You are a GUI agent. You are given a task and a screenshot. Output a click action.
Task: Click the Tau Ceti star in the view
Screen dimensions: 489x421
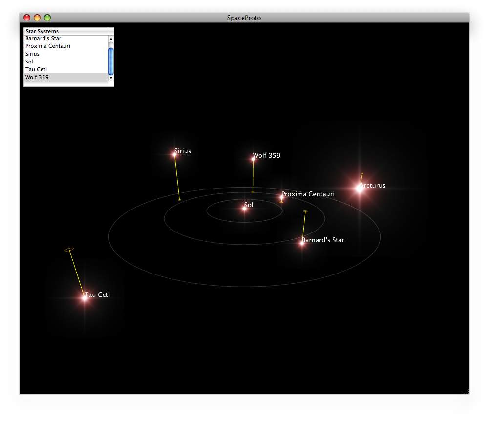pos(85,298)
